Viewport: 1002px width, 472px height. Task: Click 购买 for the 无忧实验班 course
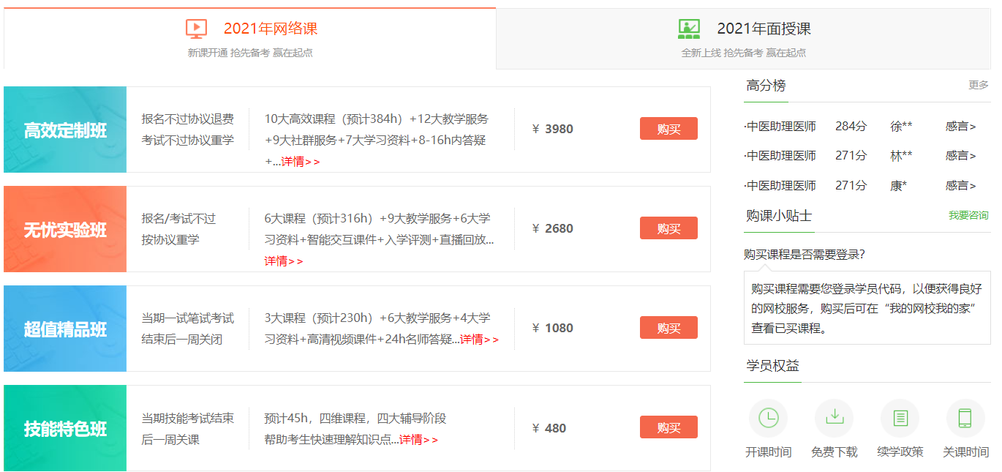[668, 228]
